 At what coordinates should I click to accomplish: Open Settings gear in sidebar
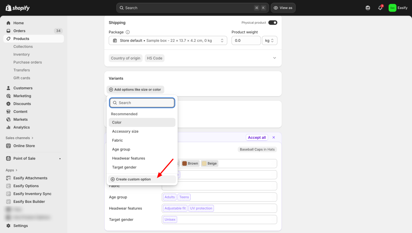pos(8,226)
